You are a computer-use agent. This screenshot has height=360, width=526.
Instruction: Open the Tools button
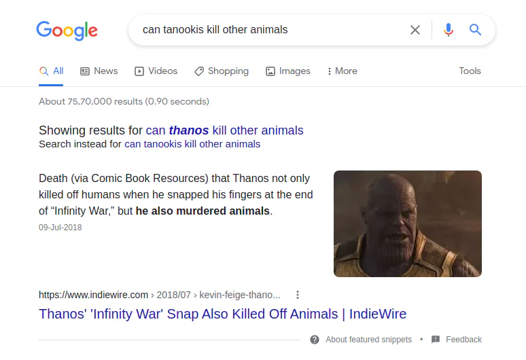point(470,71)
